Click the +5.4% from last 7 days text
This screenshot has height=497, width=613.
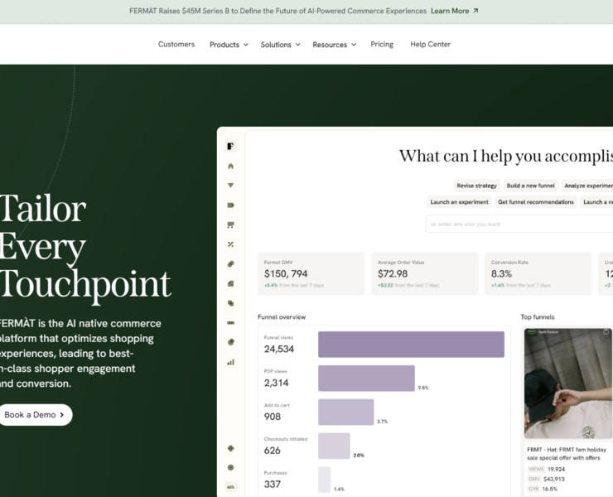click(294, 286)
